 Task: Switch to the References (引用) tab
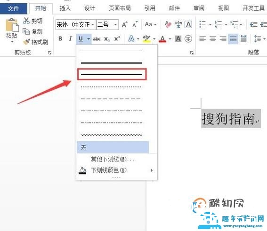tap(150, 8)
